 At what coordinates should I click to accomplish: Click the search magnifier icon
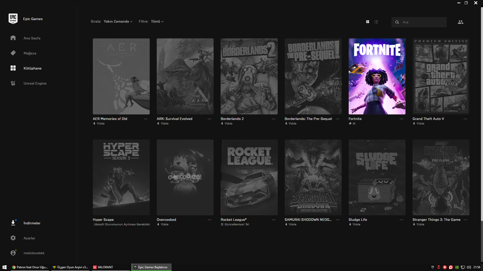click(x=397, y=22)
